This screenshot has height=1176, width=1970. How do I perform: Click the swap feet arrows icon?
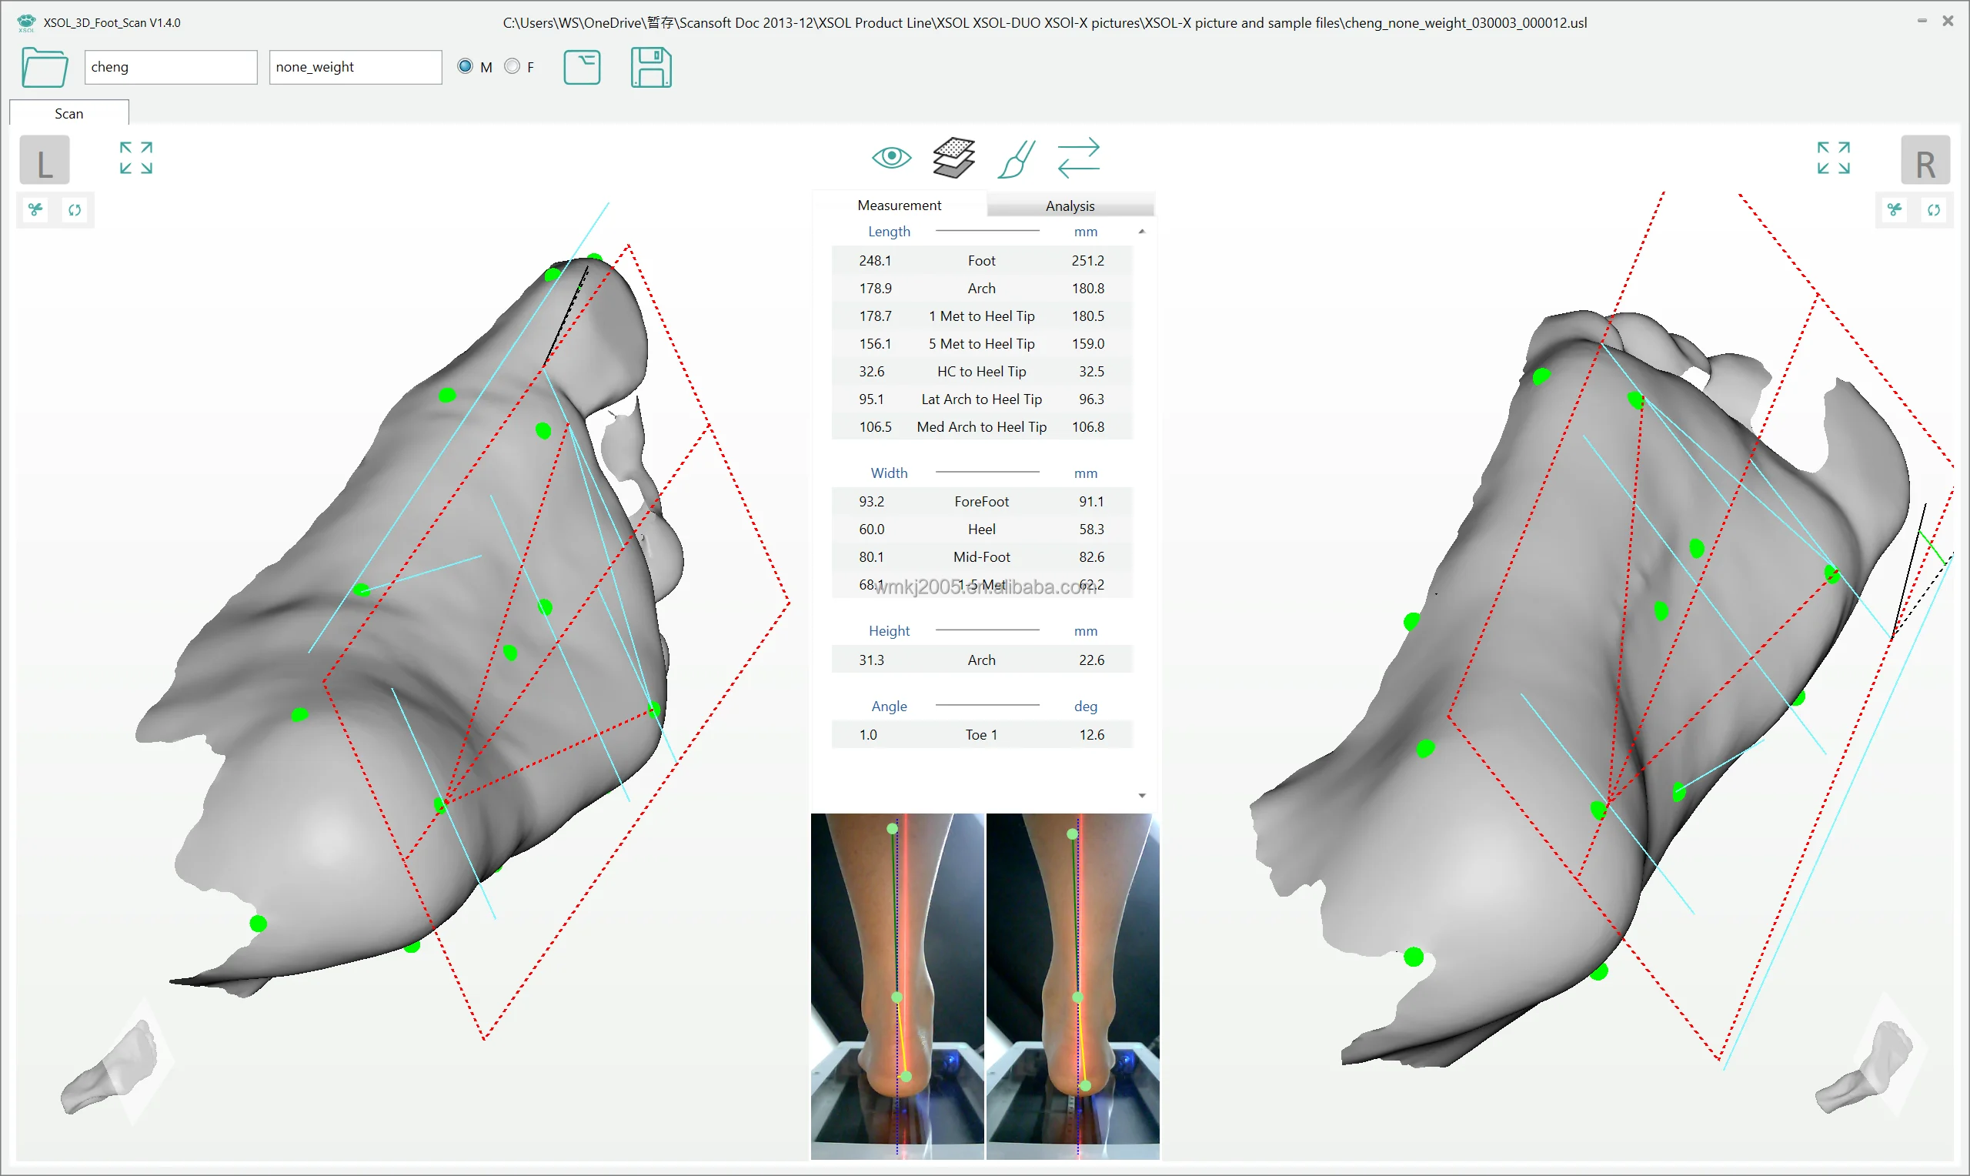(1079, 158)
